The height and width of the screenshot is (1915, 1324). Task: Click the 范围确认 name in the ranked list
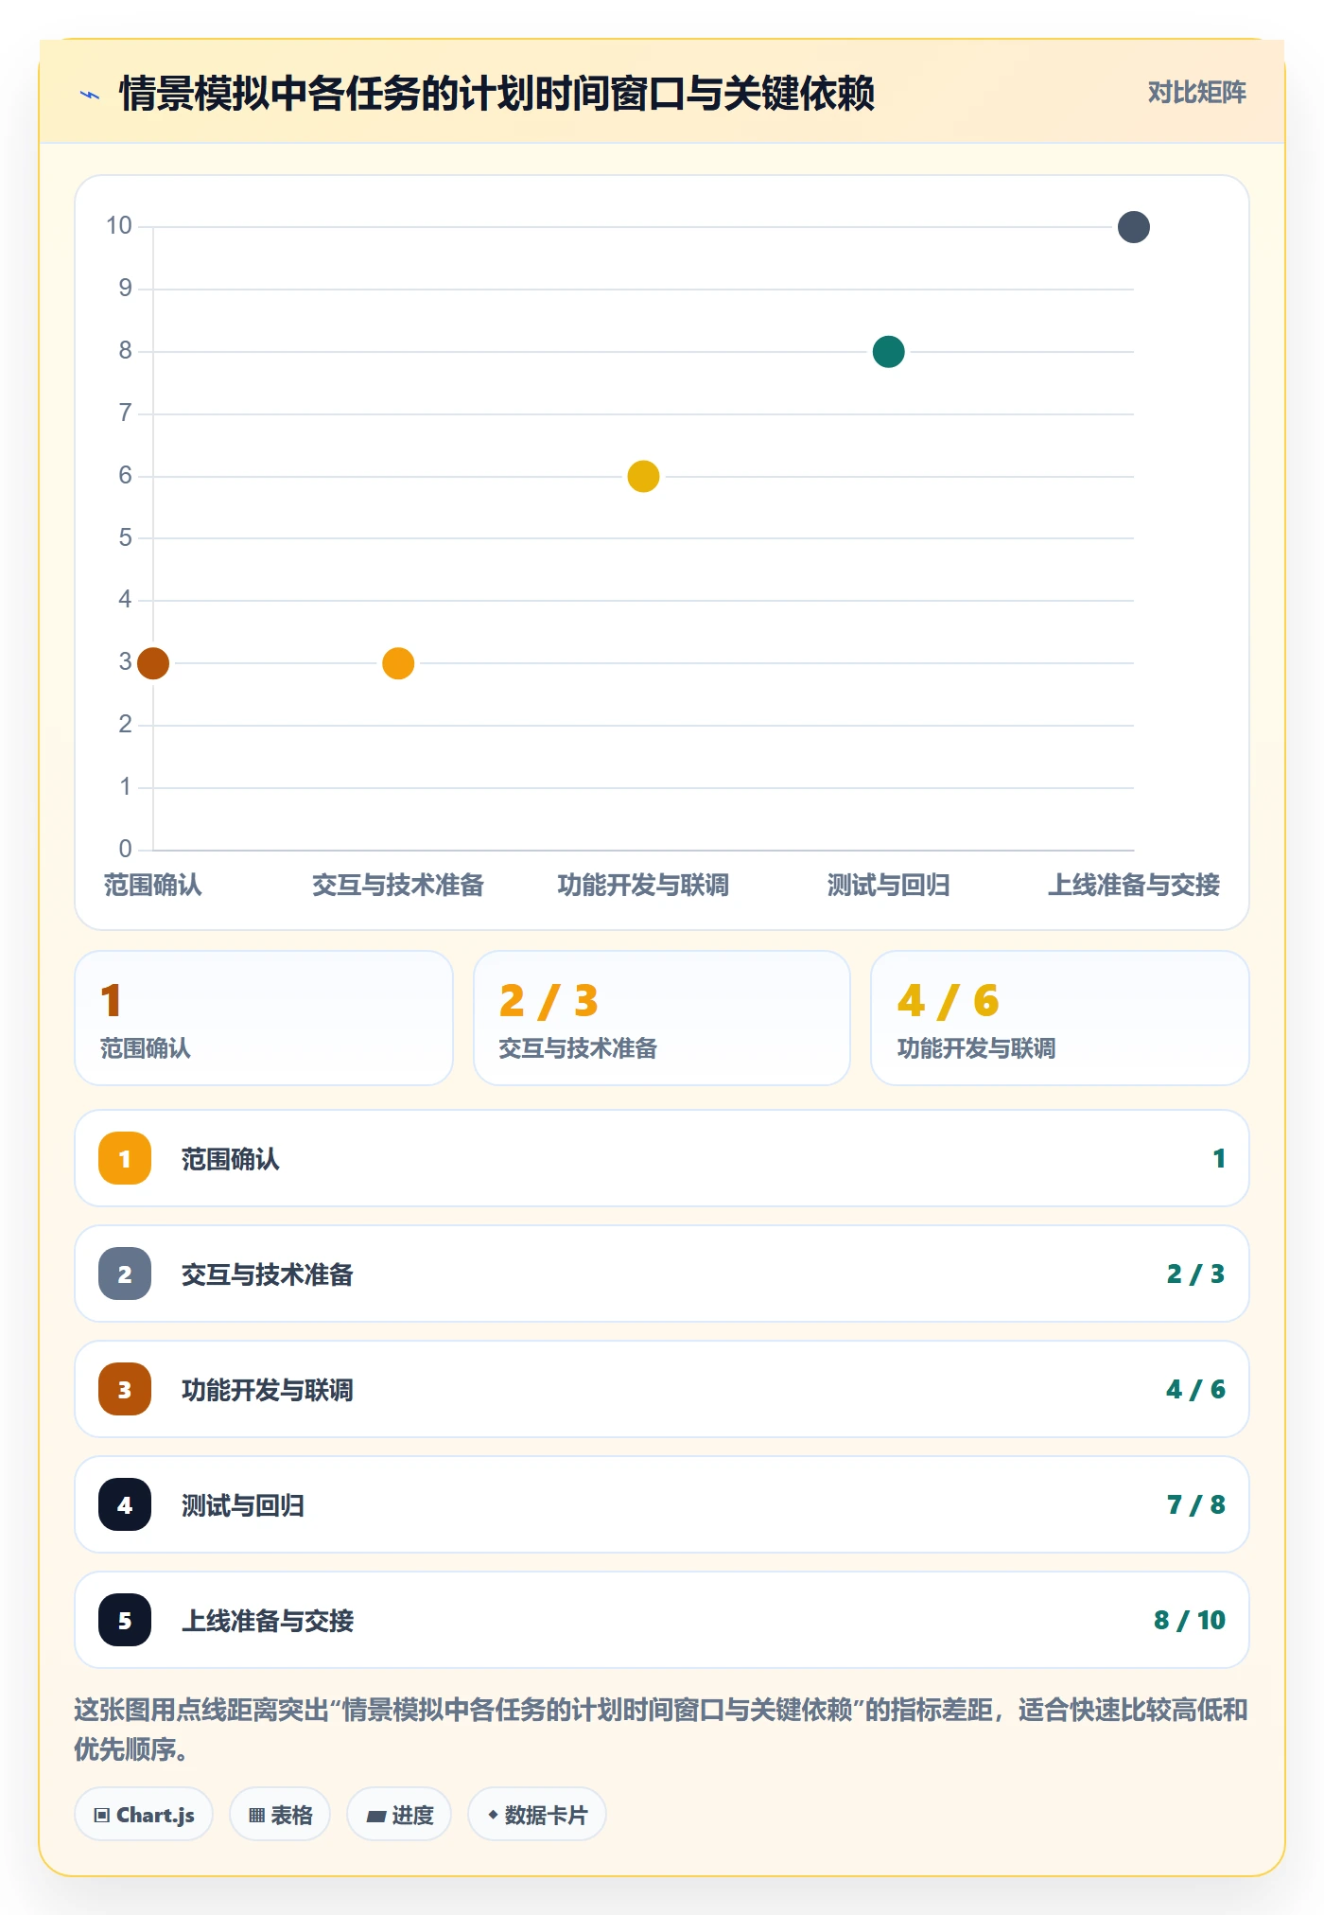click(231, 1159)
